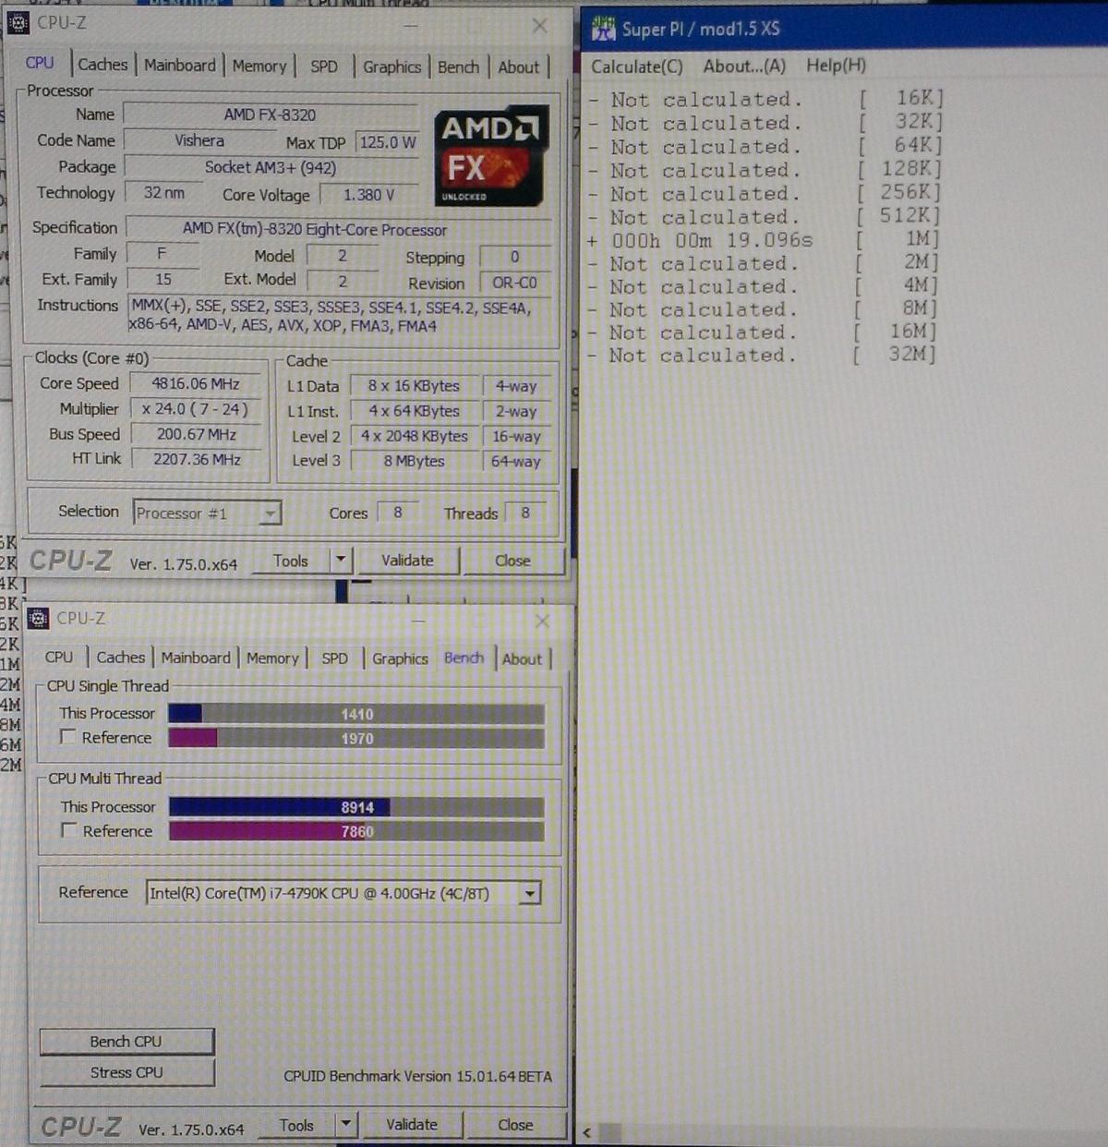Click Tools button in bottom CPU-Z window

tap(296, 1125)
